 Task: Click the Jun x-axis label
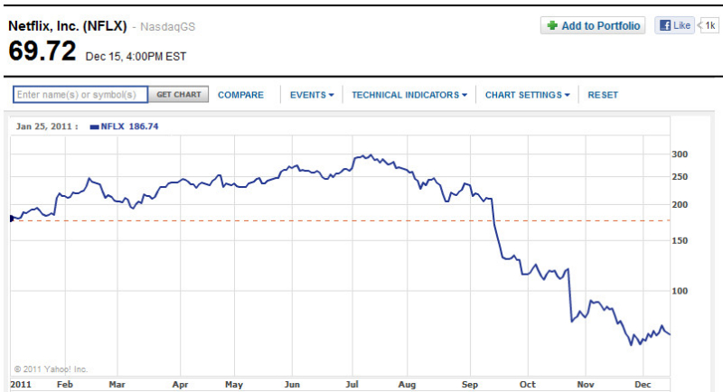[x=292, y=385]
